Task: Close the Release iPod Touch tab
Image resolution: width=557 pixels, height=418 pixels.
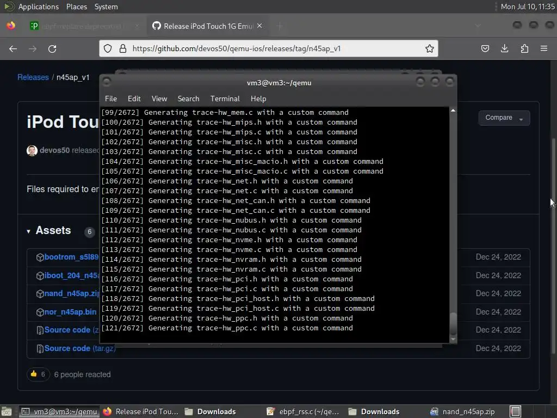Action: (x=259, y=26)
